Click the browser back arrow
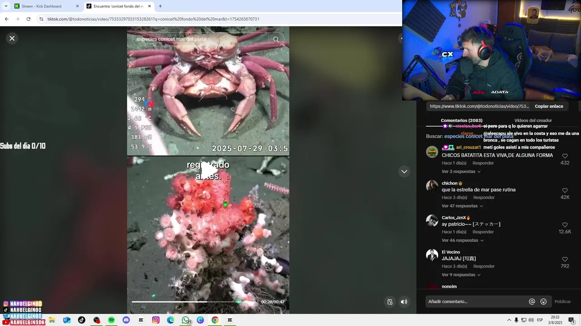The image size is (581, 326). [6, 19]
